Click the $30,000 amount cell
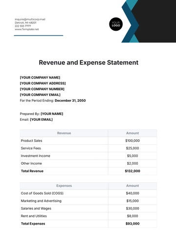The image size is (176, 248). [132, 209]
